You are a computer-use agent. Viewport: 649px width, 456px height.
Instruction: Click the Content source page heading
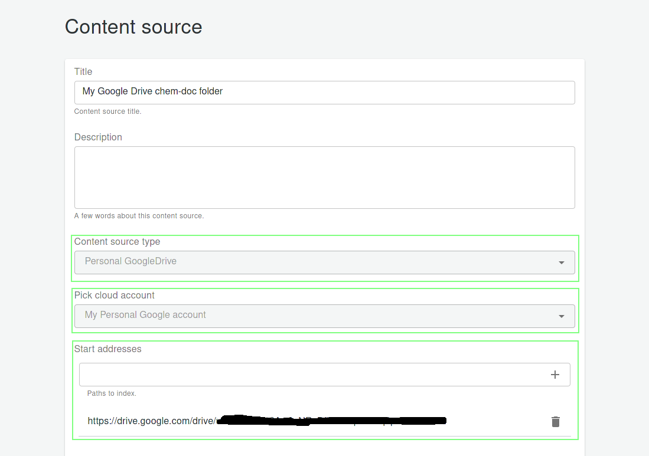click(x=133, y=27)
